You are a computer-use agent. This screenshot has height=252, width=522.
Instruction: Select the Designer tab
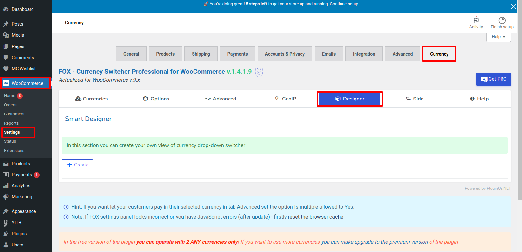point(350,99)
